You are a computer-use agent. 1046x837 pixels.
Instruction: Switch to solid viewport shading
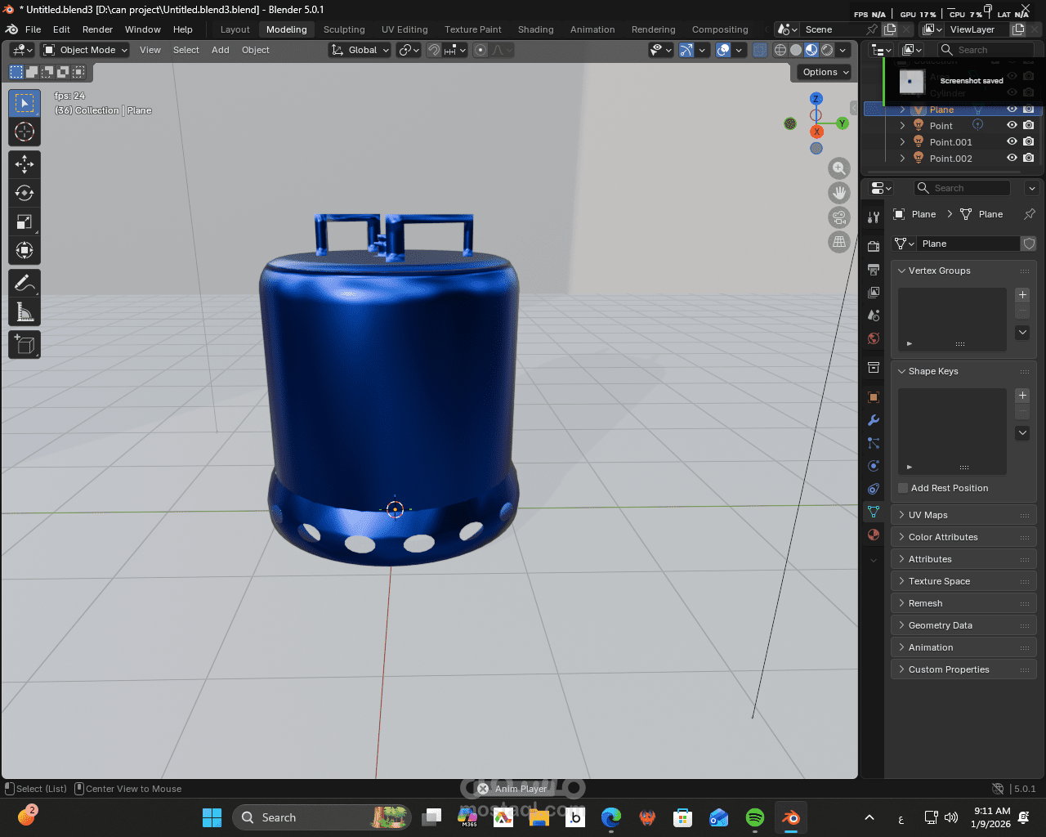796,50
